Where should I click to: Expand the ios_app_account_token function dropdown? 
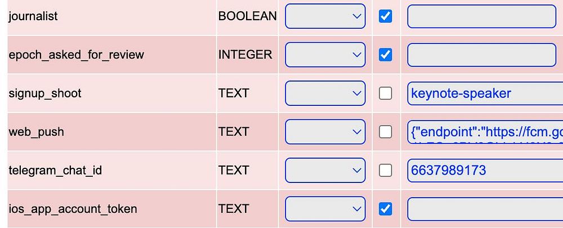click(x=325, y=209)
